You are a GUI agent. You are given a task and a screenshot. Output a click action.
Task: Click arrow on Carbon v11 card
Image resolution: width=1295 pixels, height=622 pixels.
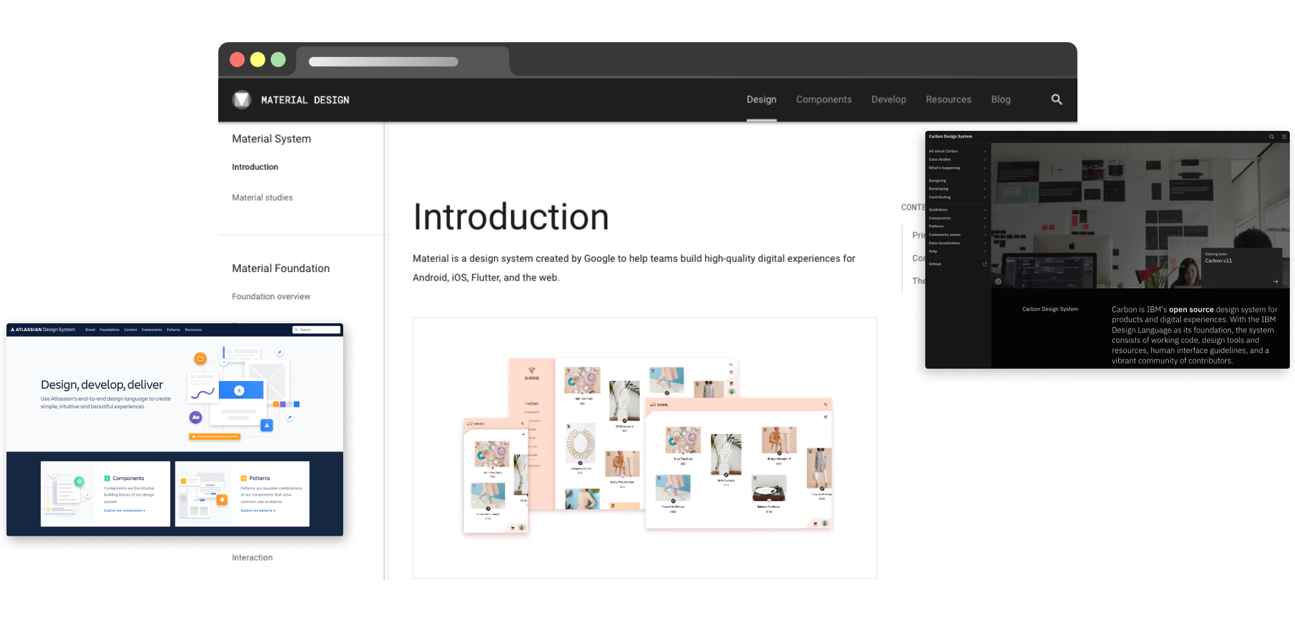click(1276, 281)
